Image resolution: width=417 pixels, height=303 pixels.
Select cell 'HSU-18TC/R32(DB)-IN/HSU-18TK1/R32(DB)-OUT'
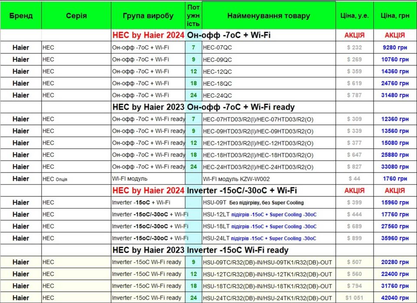pos(269,286)
